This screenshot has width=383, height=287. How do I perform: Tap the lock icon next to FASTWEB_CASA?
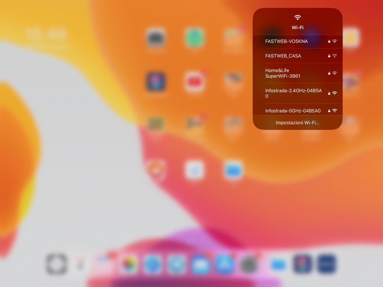pos(329,56)
